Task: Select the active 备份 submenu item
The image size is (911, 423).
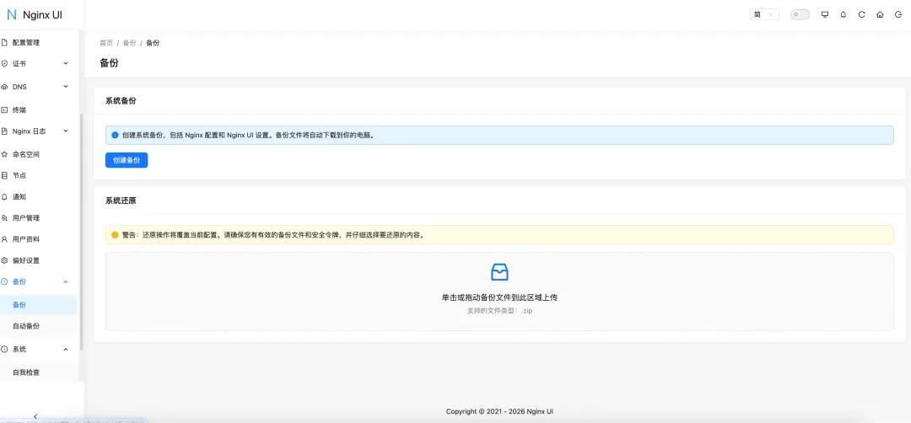Action: [38, 305]
